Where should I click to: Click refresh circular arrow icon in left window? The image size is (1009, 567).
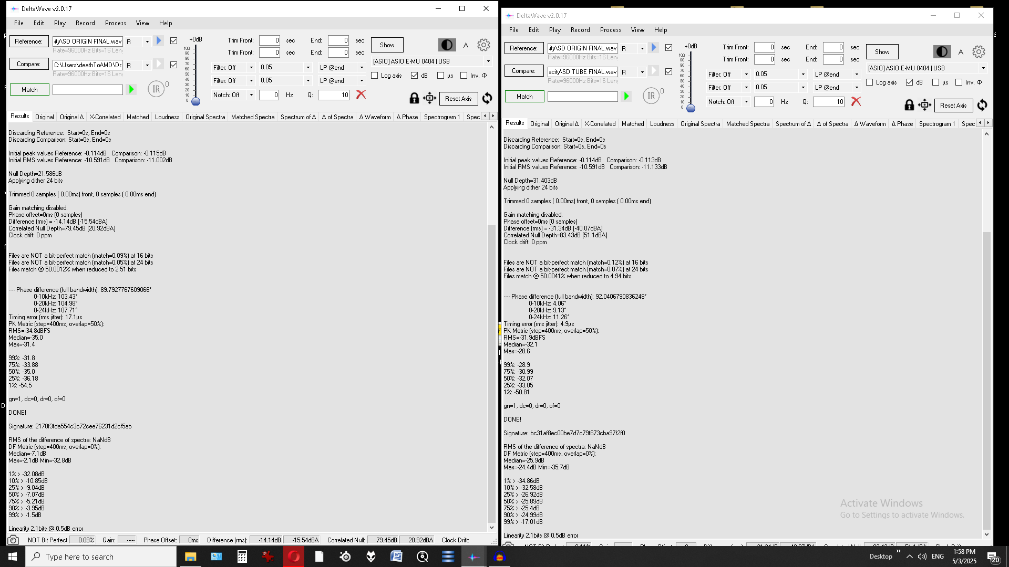click(x=487, y=98)
